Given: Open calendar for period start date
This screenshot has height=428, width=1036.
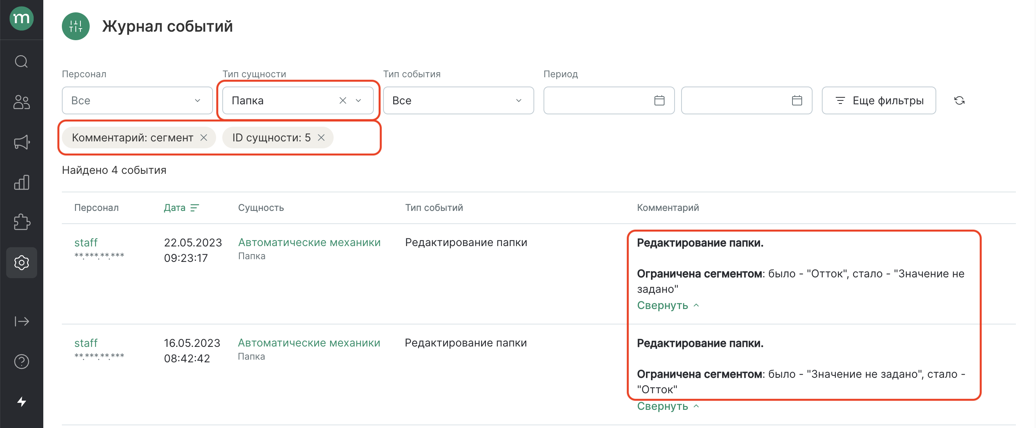Looking at the screenshot, I should click(659, 100).
